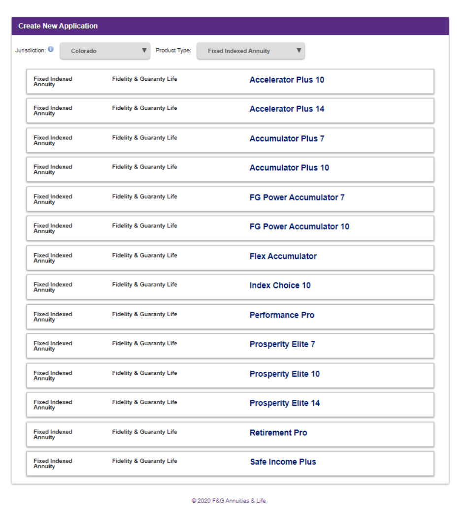This screenshot has width=465, height=519.
Task: Click the Create New Application header title
Action: coord(58,26)
